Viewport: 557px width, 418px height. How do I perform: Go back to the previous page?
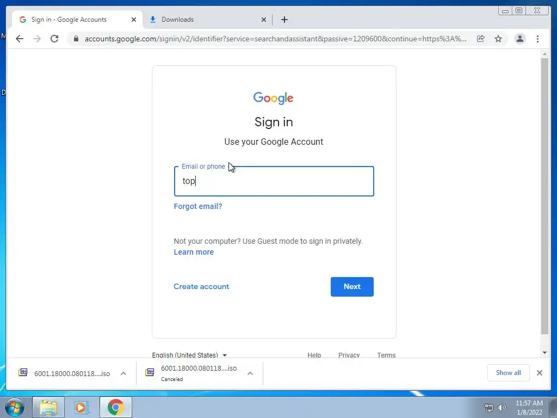pyautogui.click(x=20, y=39)
